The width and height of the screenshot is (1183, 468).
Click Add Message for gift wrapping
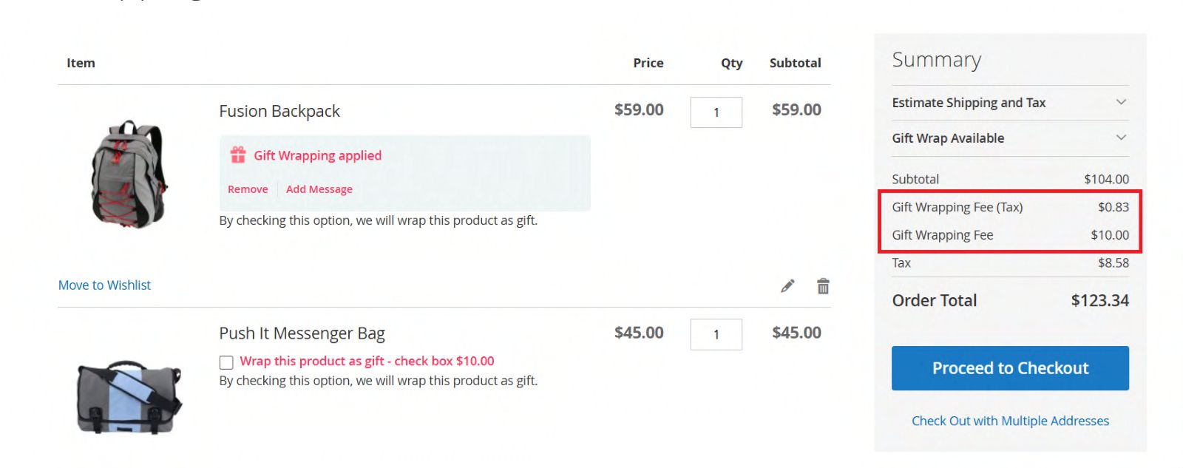click(x=319, y=189)
